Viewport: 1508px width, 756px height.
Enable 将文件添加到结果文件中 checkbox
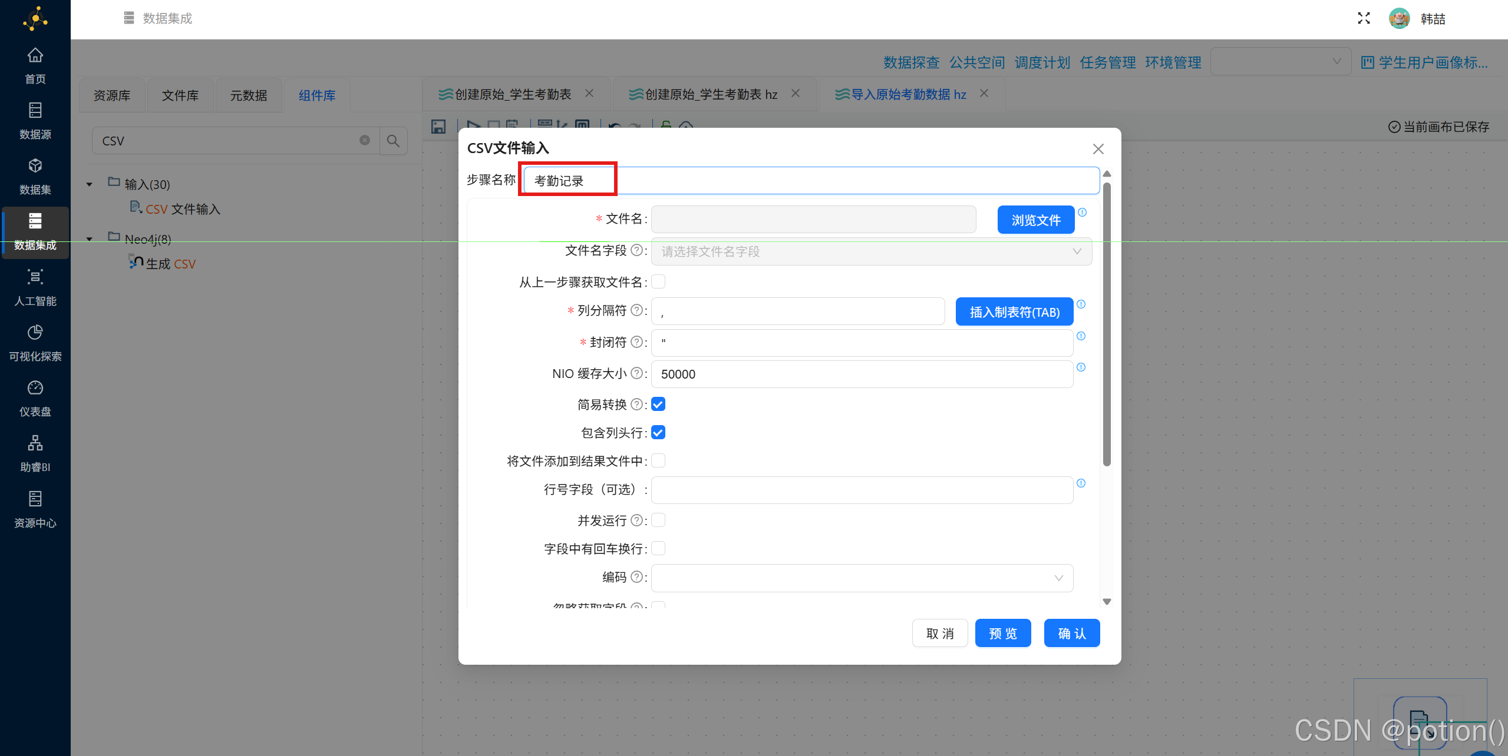(658, 460)
